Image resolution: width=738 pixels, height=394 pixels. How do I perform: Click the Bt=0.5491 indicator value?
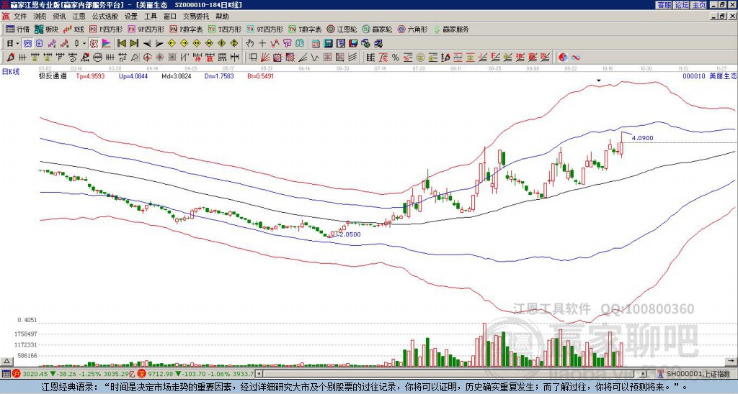(x=261, y=75)
